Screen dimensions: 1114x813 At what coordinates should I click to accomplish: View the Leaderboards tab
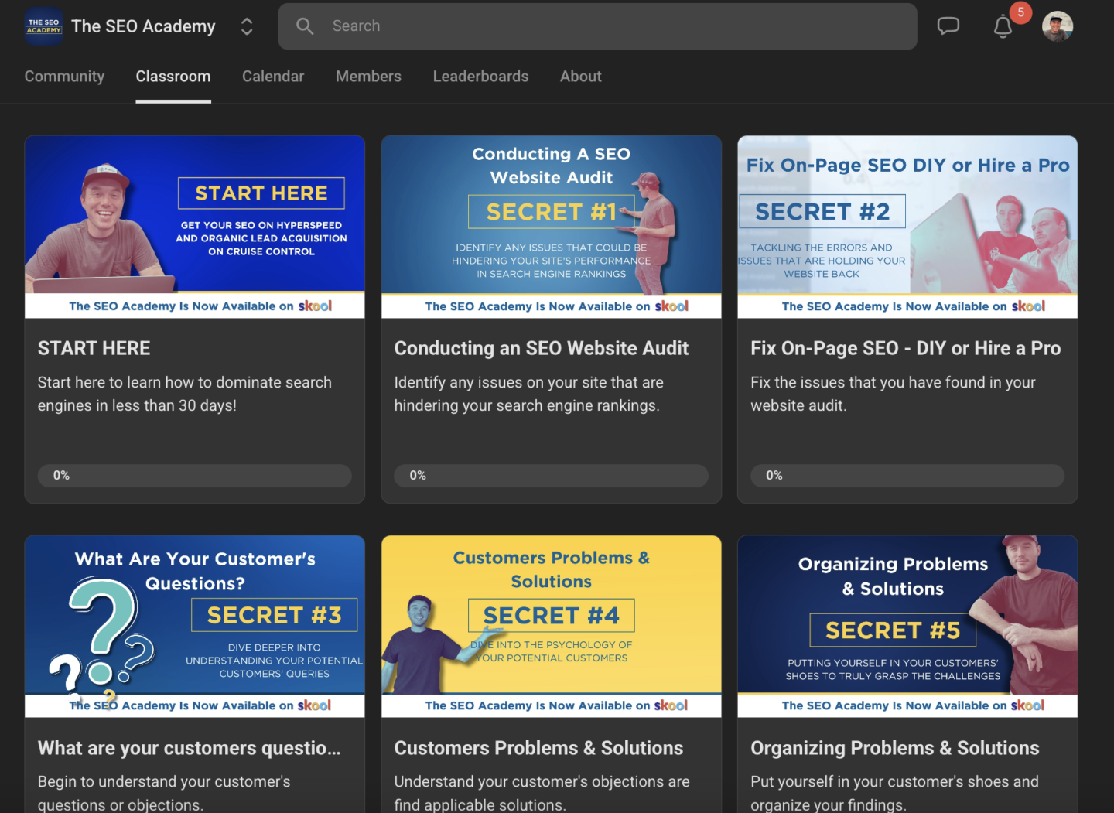pos(480,77)
